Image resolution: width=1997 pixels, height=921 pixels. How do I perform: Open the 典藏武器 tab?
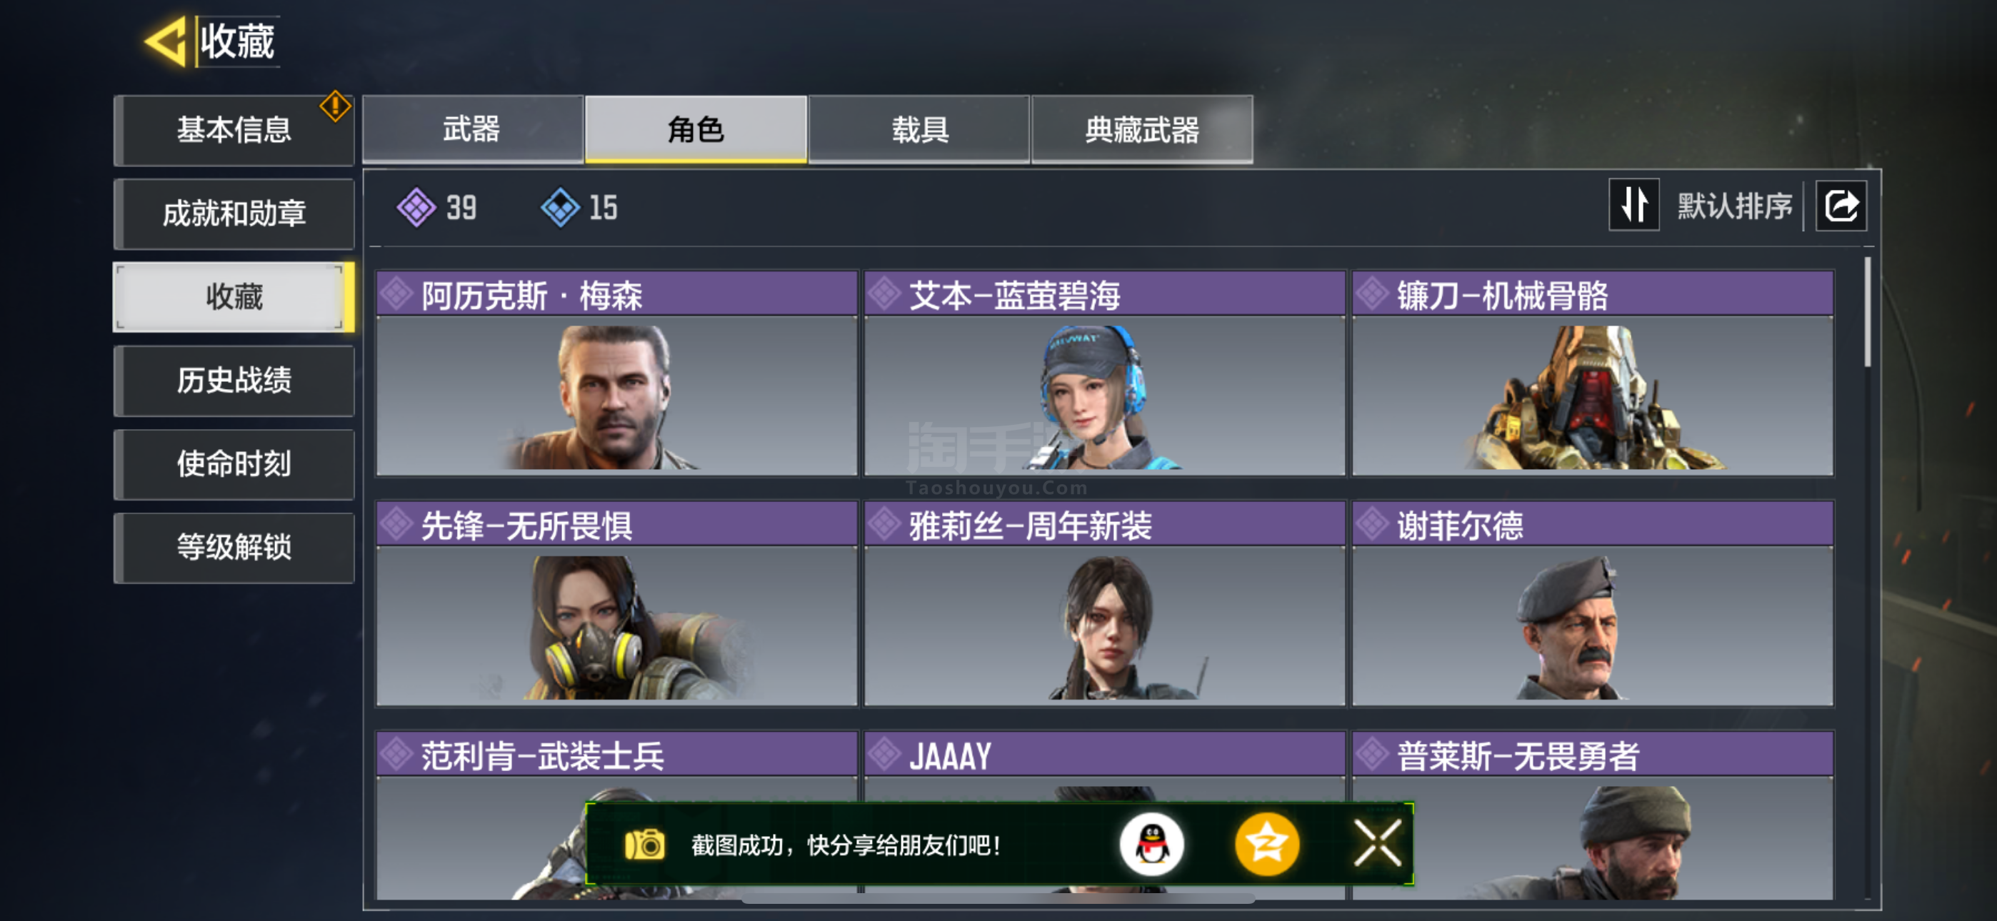(x=1142, y=129)
